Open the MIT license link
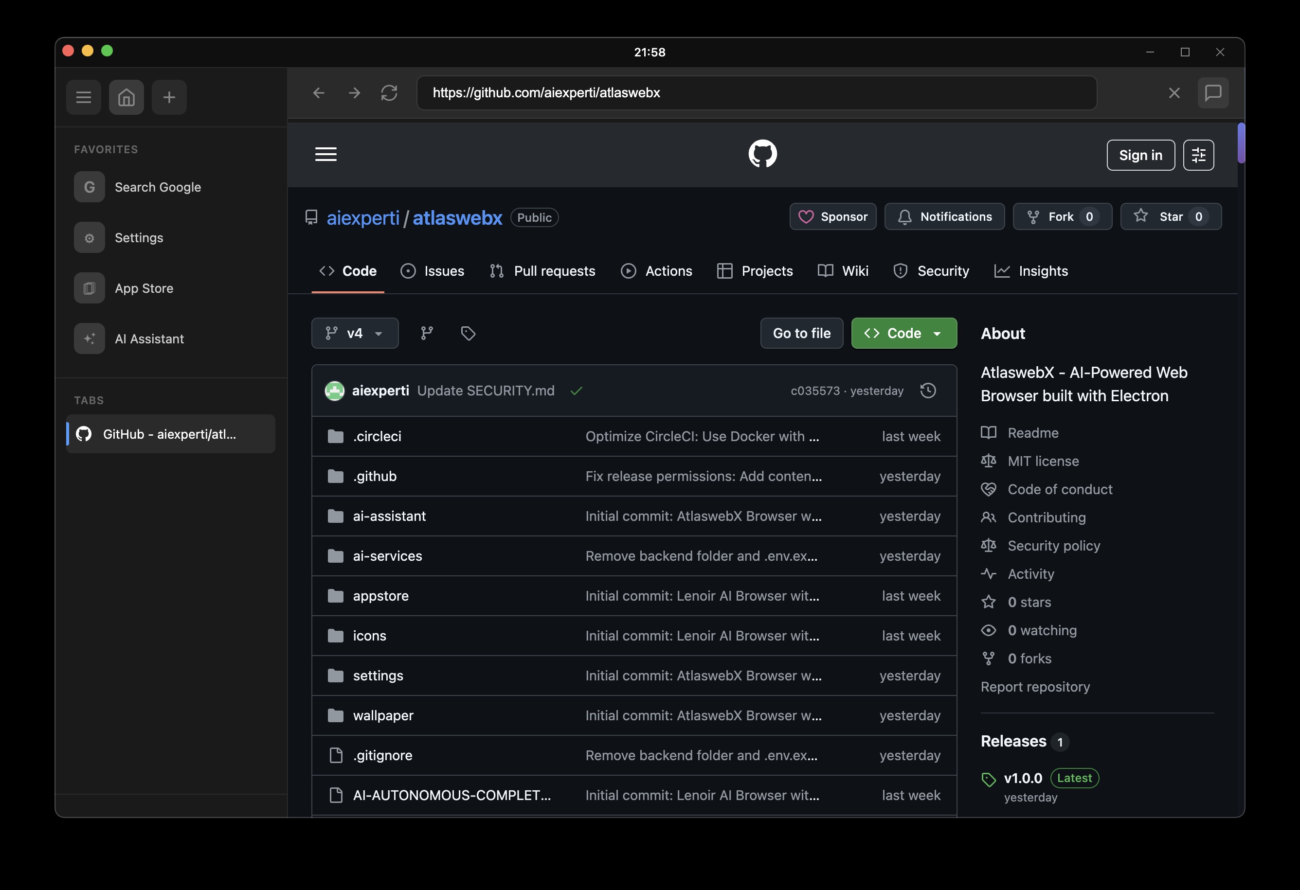The width and height of the screenshot is (1300, 890). (1043, 461)
